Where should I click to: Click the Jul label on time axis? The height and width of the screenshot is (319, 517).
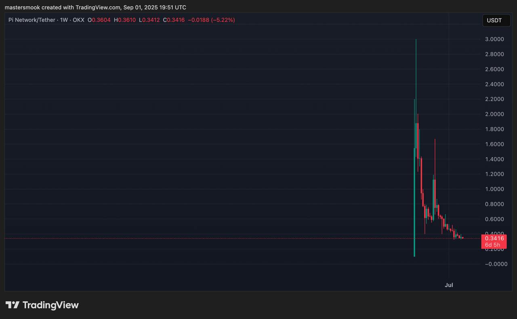coord(449,285)
